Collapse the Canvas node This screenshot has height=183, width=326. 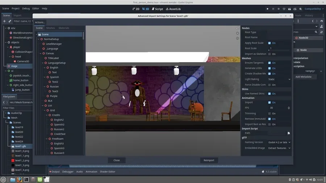41,53
